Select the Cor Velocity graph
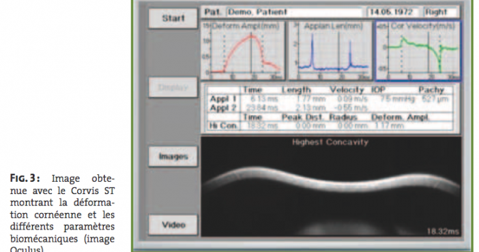479x252 pixels. click(418, 50)
